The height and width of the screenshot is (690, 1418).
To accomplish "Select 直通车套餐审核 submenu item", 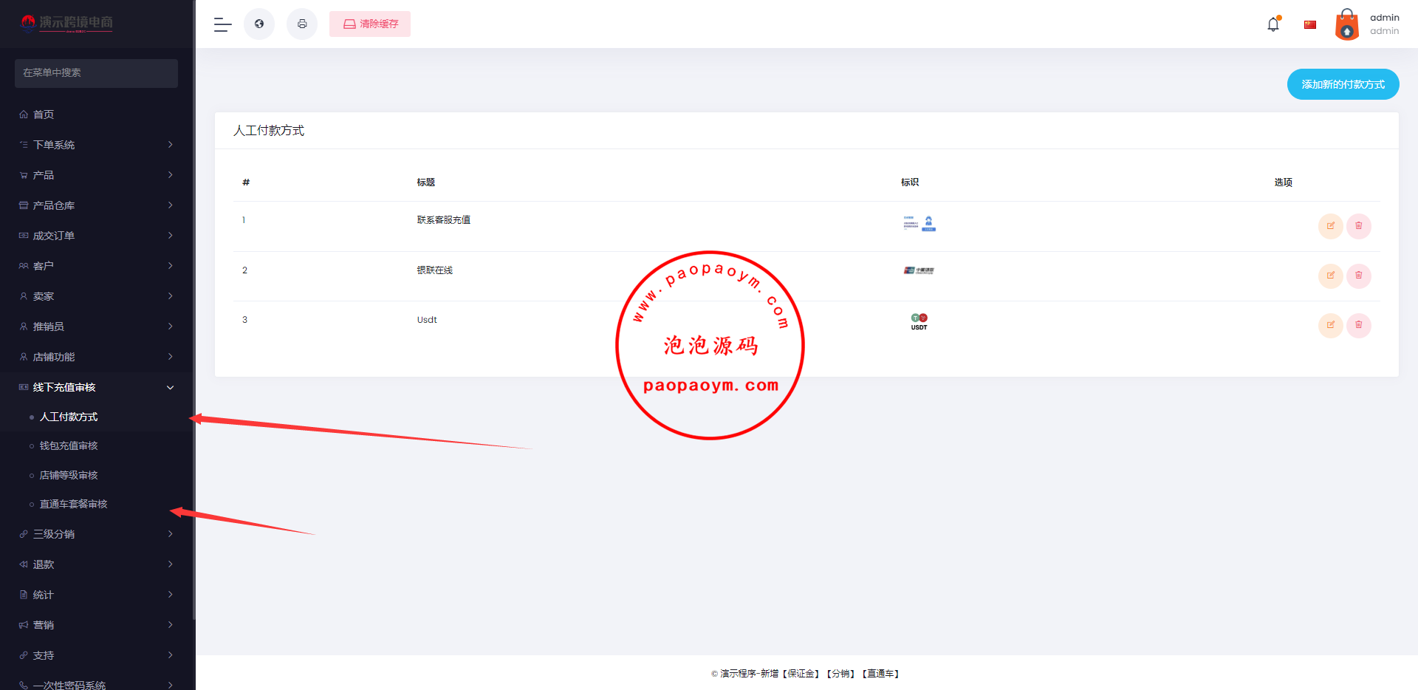I will pos(73,505).
